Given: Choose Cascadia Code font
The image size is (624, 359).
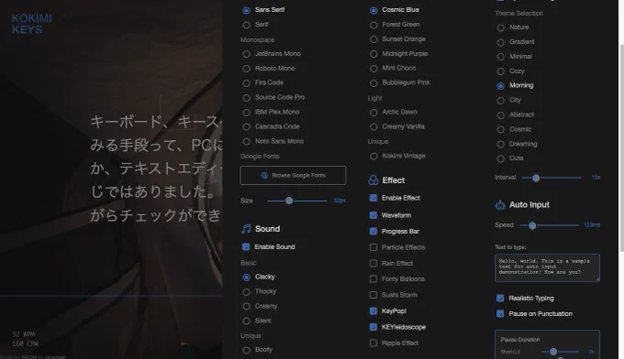Looking at the screenshot, I should pos(246,126).
